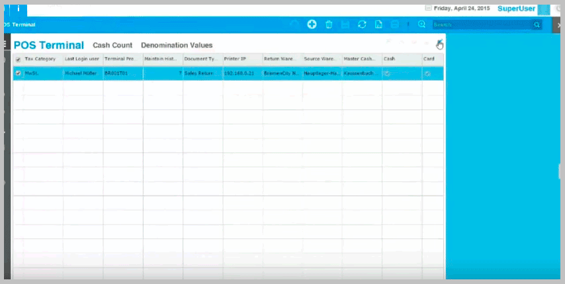This screenshot has height=284, width=565.
Task: Click inside the Search input field
Action: click(482, 25)
